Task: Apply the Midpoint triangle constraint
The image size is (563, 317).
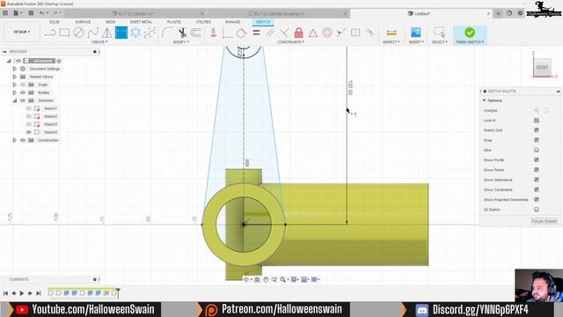Action: (x=313, y=33)
